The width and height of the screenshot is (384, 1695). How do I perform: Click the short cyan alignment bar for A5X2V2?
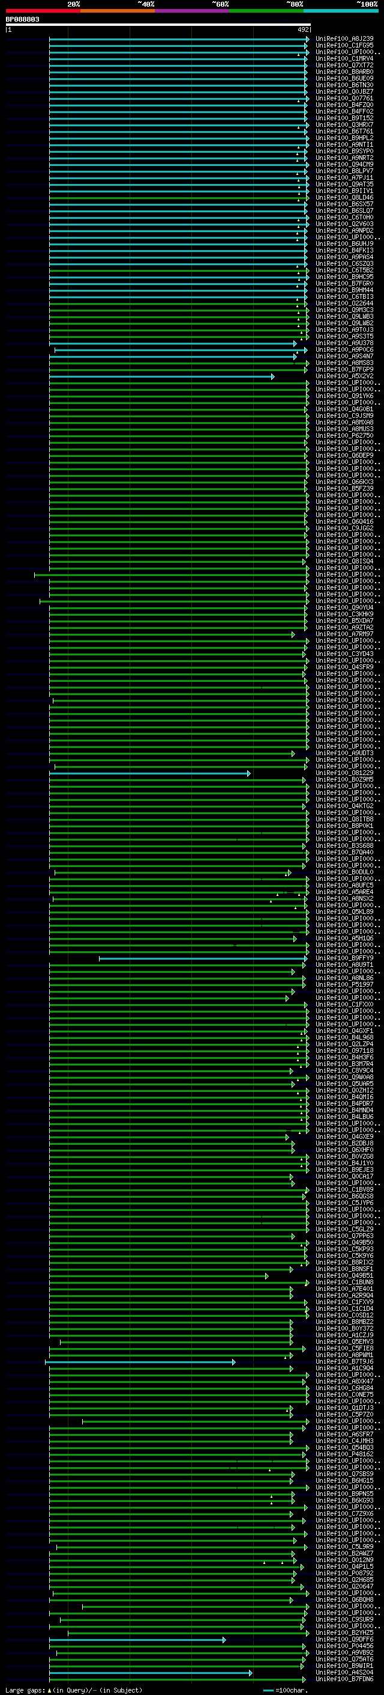pos(161,376)
